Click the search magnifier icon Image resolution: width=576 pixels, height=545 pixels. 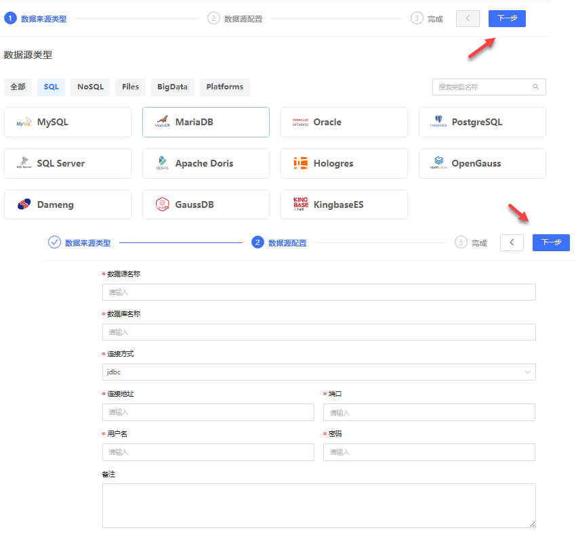coord(535,87)
